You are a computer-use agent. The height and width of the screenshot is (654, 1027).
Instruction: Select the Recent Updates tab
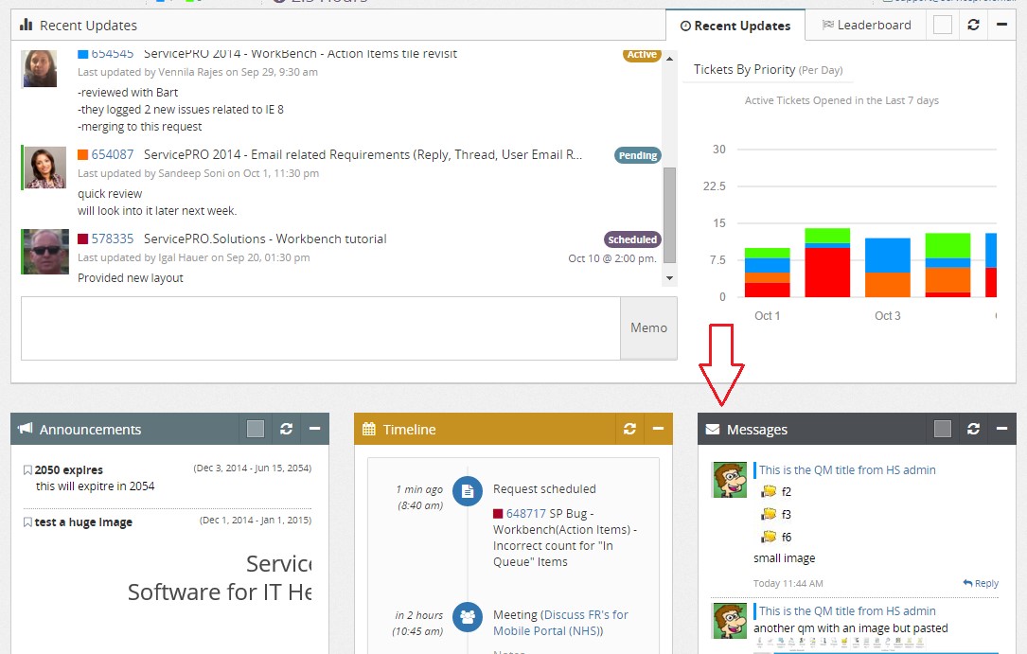735,26
